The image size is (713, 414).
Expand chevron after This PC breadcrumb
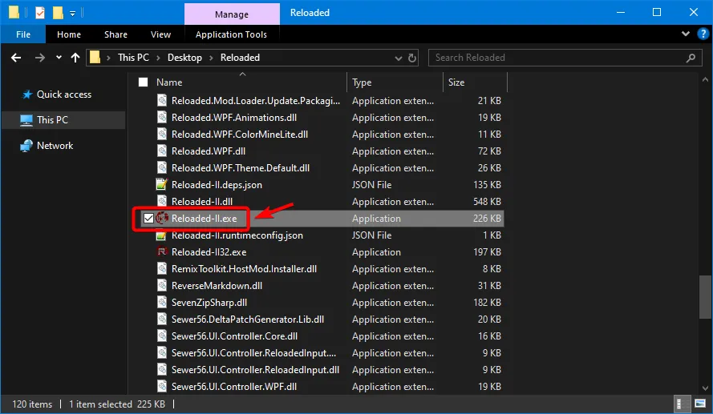click(158, 58)
